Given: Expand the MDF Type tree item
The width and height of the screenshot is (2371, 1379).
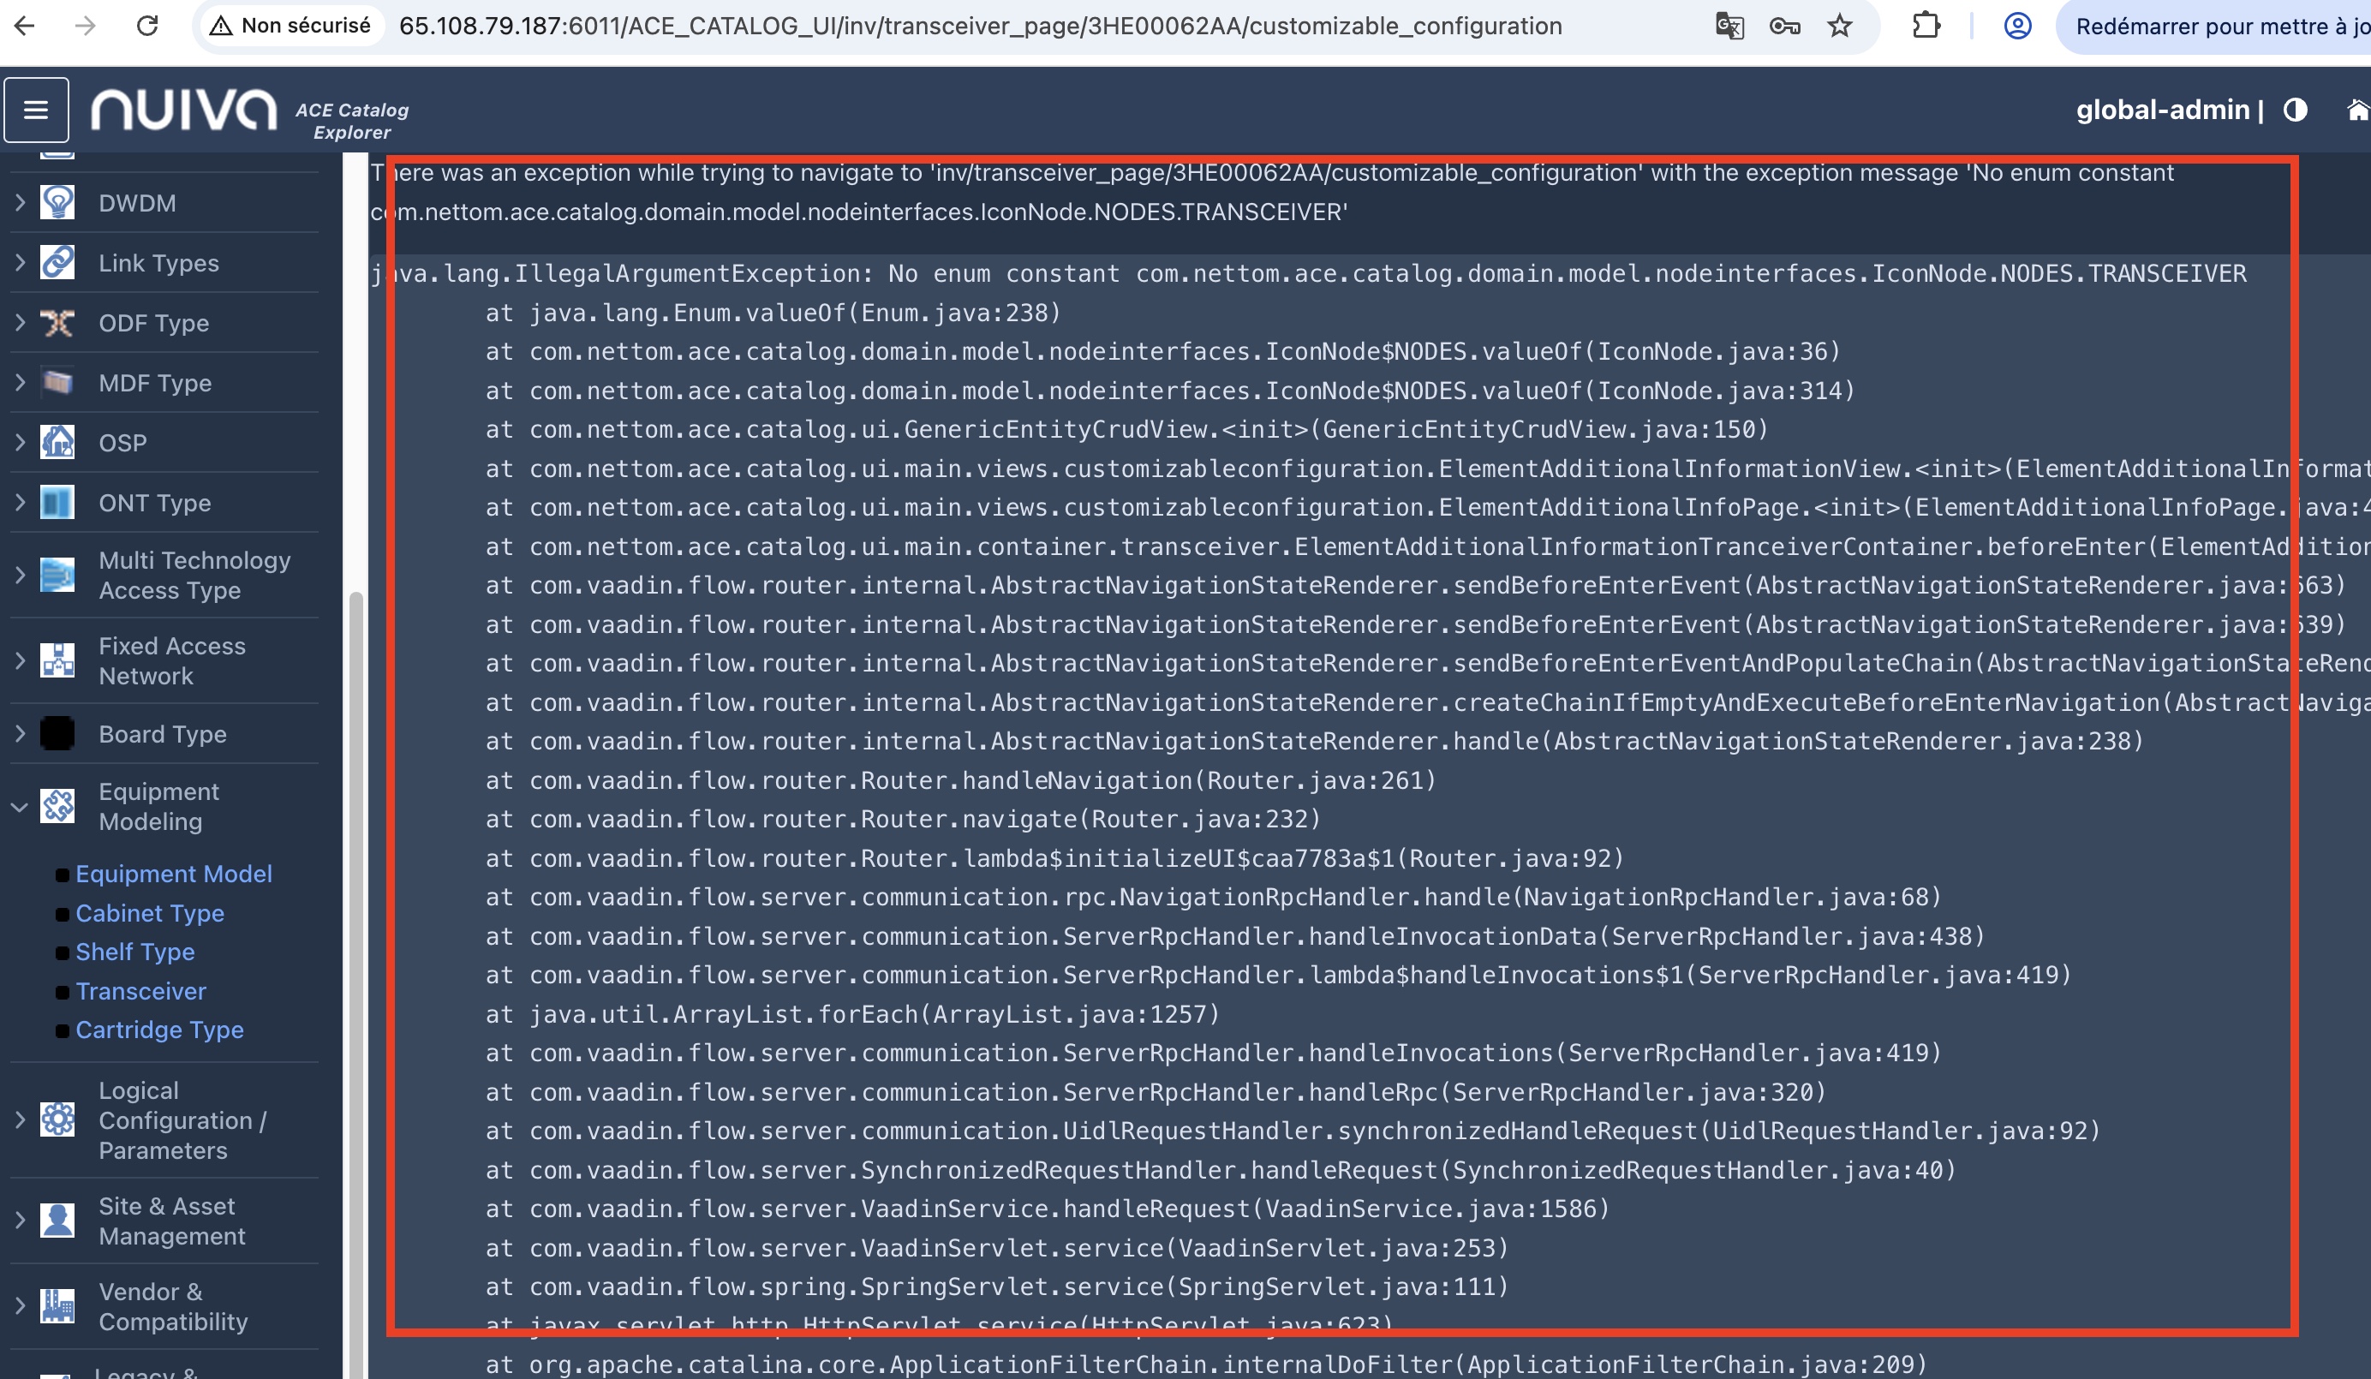Looking at the screenshot, I should tap(20, 382).
